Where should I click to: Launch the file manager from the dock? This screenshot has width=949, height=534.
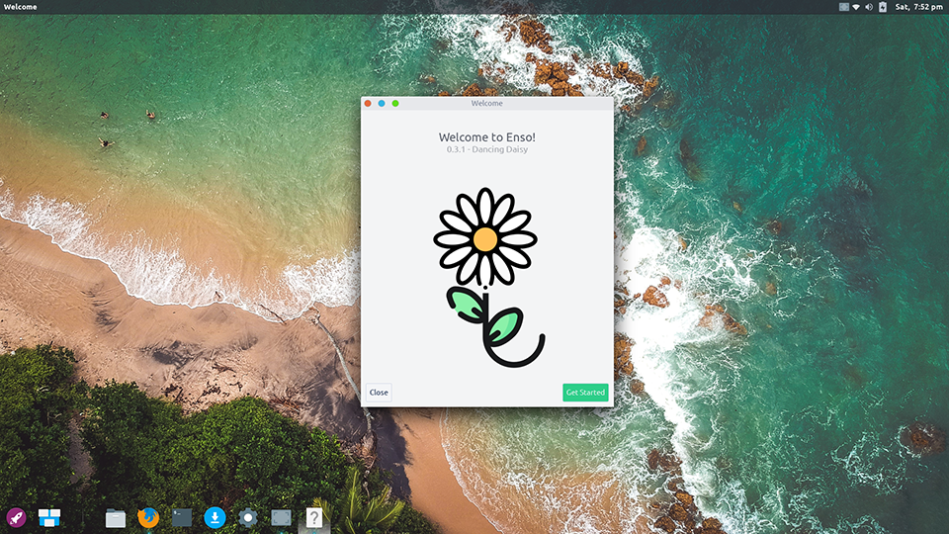[x=115, y=518]
